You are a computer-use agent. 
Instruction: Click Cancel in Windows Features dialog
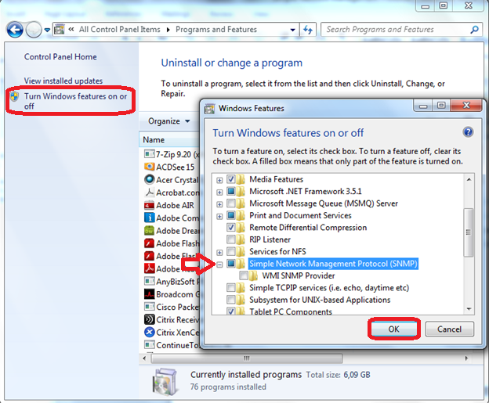(449, 329)
